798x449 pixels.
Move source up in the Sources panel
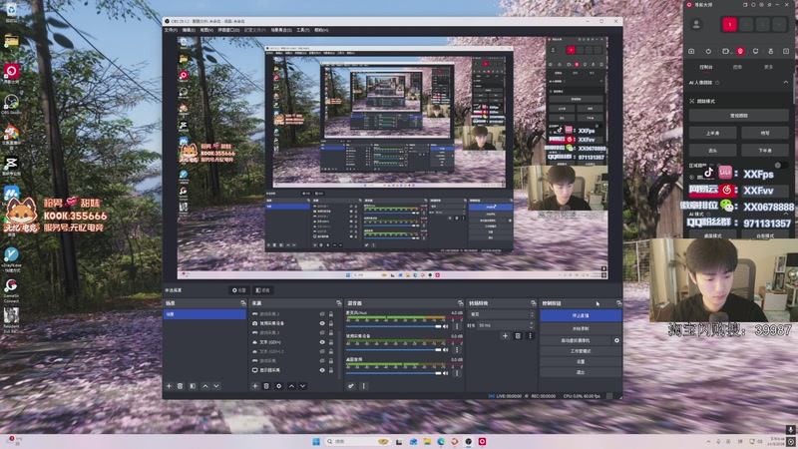[x=291, y=386]
